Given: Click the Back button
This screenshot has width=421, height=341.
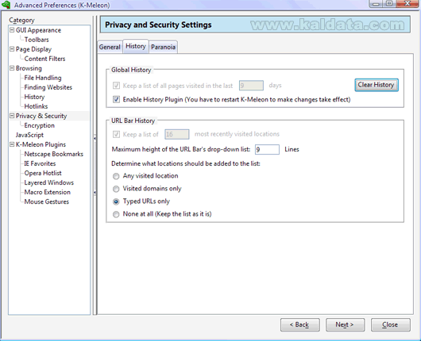Looking at the screenshot, I should click(x=300, y=324).
